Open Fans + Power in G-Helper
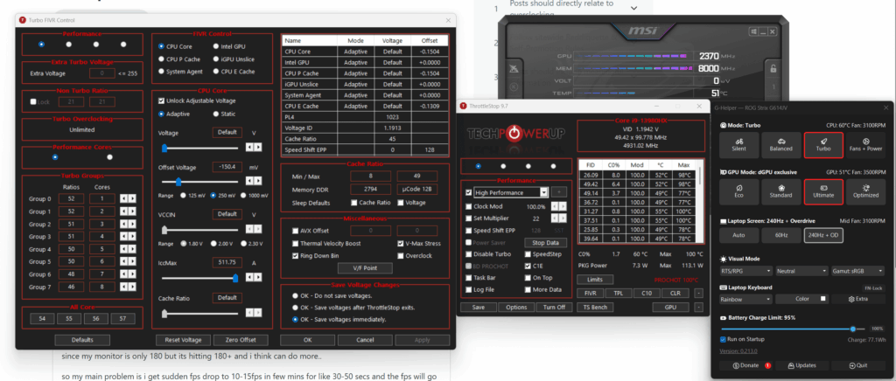The height and width of the screenshot is (381, 896). [x=865, y=145]
